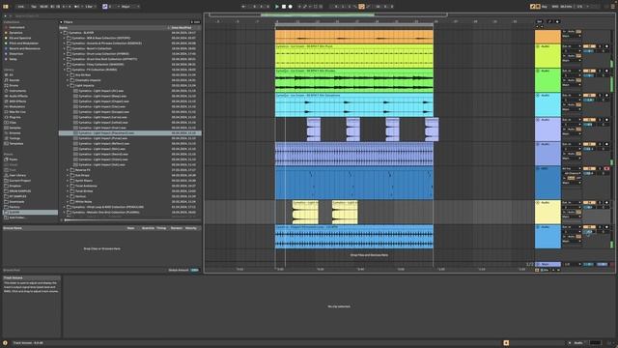Open Grooves in the Library

15,133
